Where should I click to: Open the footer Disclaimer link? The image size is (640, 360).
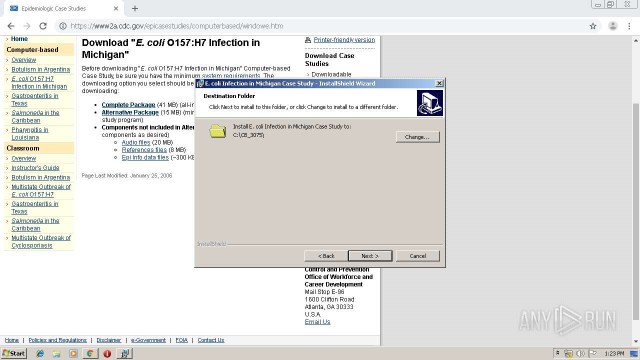click(x=108, y=340)
